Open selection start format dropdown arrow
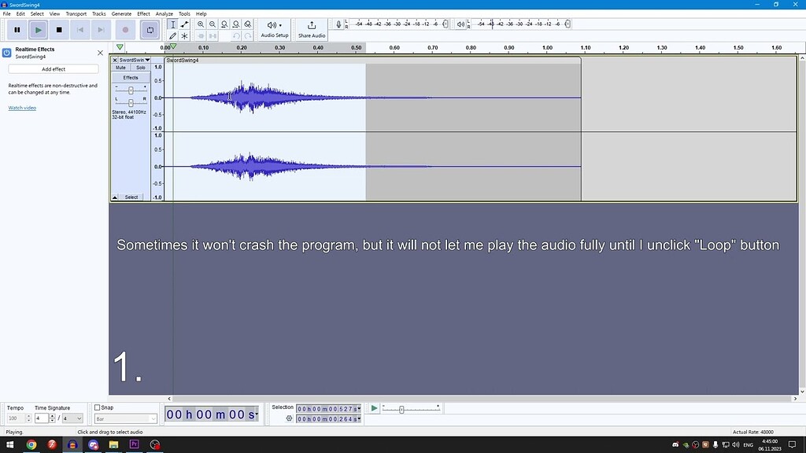The width and height of the screenshot is (806, 453). click(359, 409)
